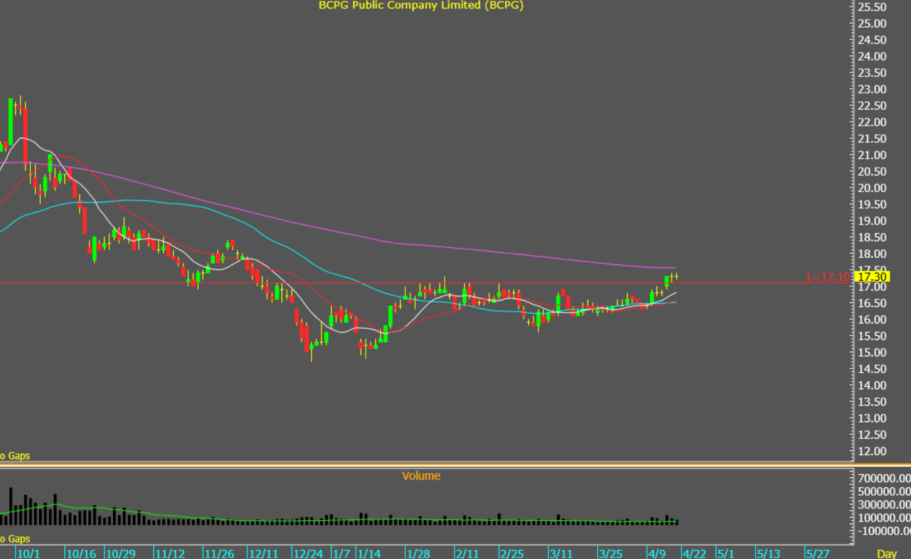The height and width of the screenshot is (559, 911).
Task: Click the 15.00 price axis label
Action: point(871,353)
